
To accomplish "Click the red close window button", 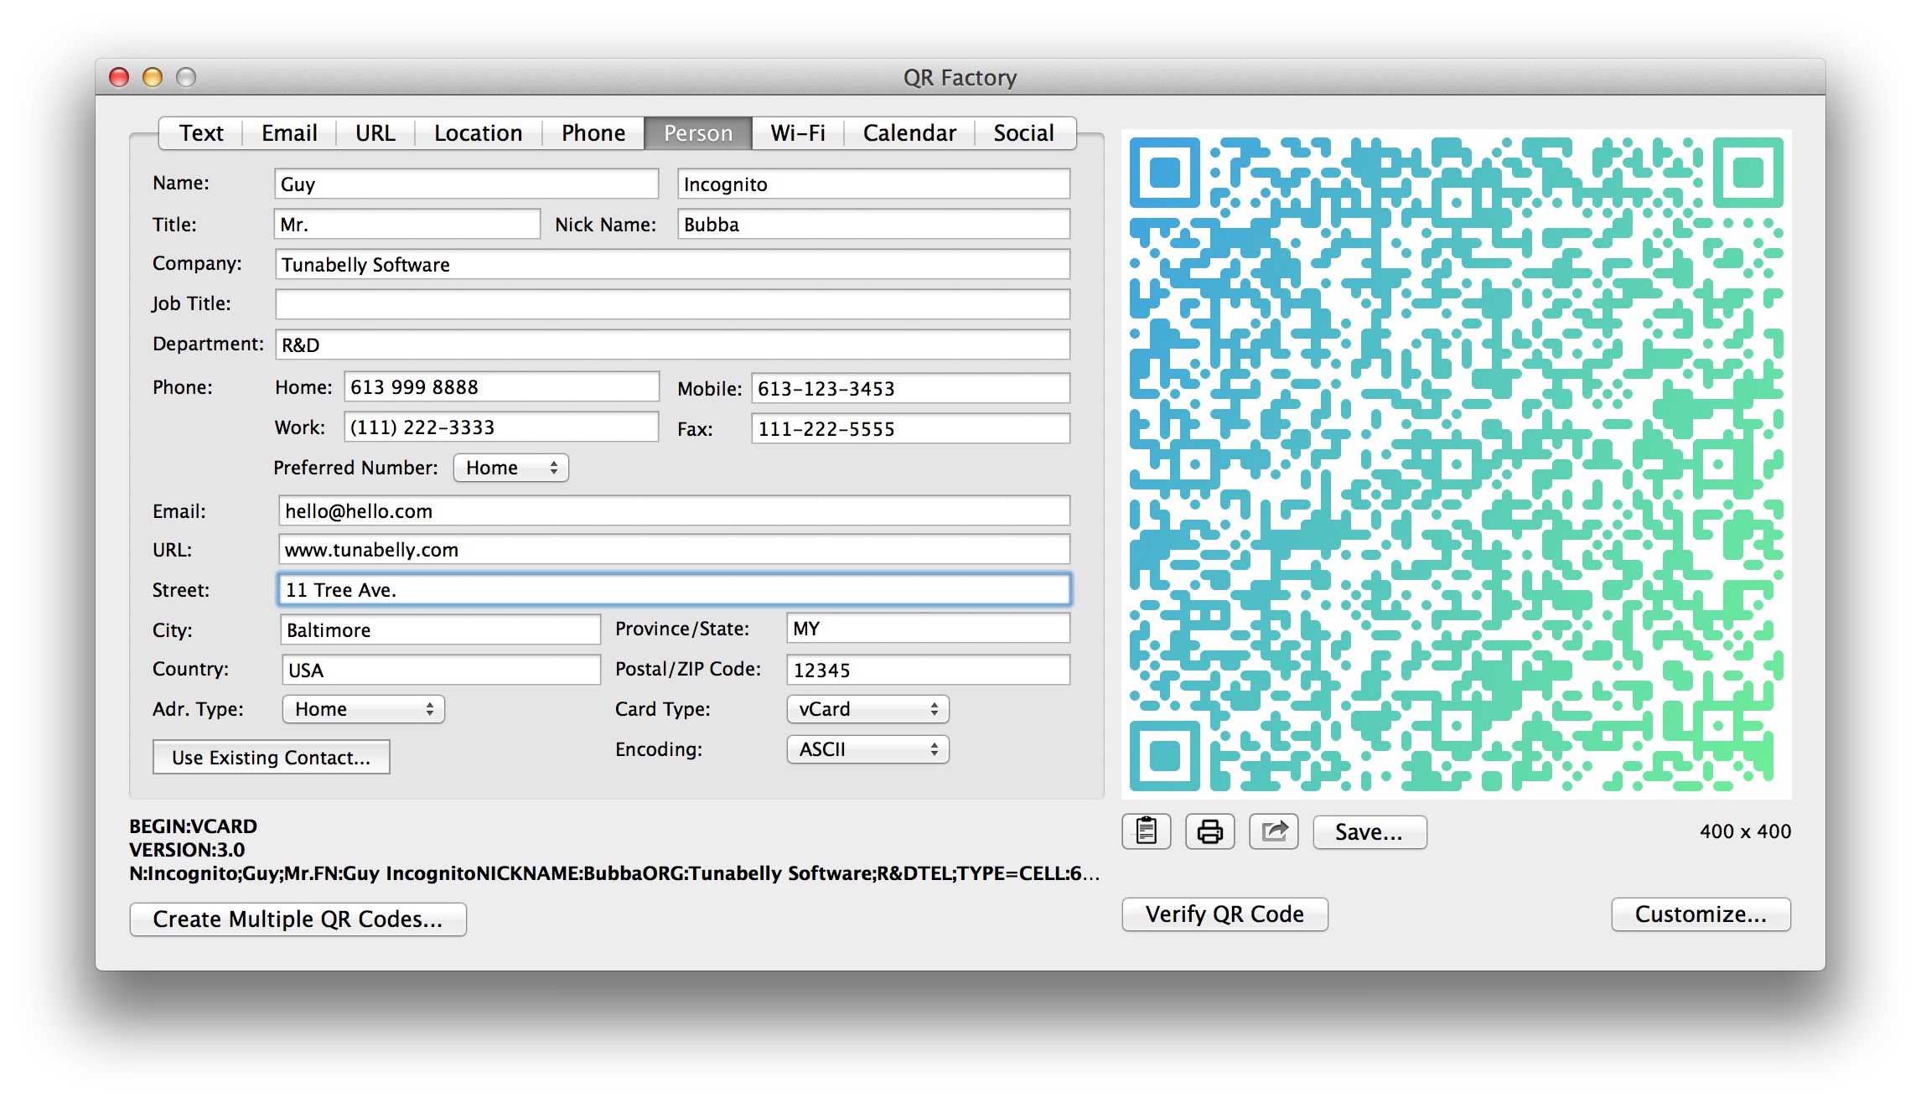I will (x=119, y=77).
